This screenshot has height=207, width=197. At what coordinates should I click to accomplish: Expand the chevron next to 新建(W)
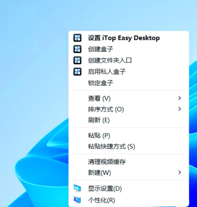pyautogui.click(x=179, y=172)
